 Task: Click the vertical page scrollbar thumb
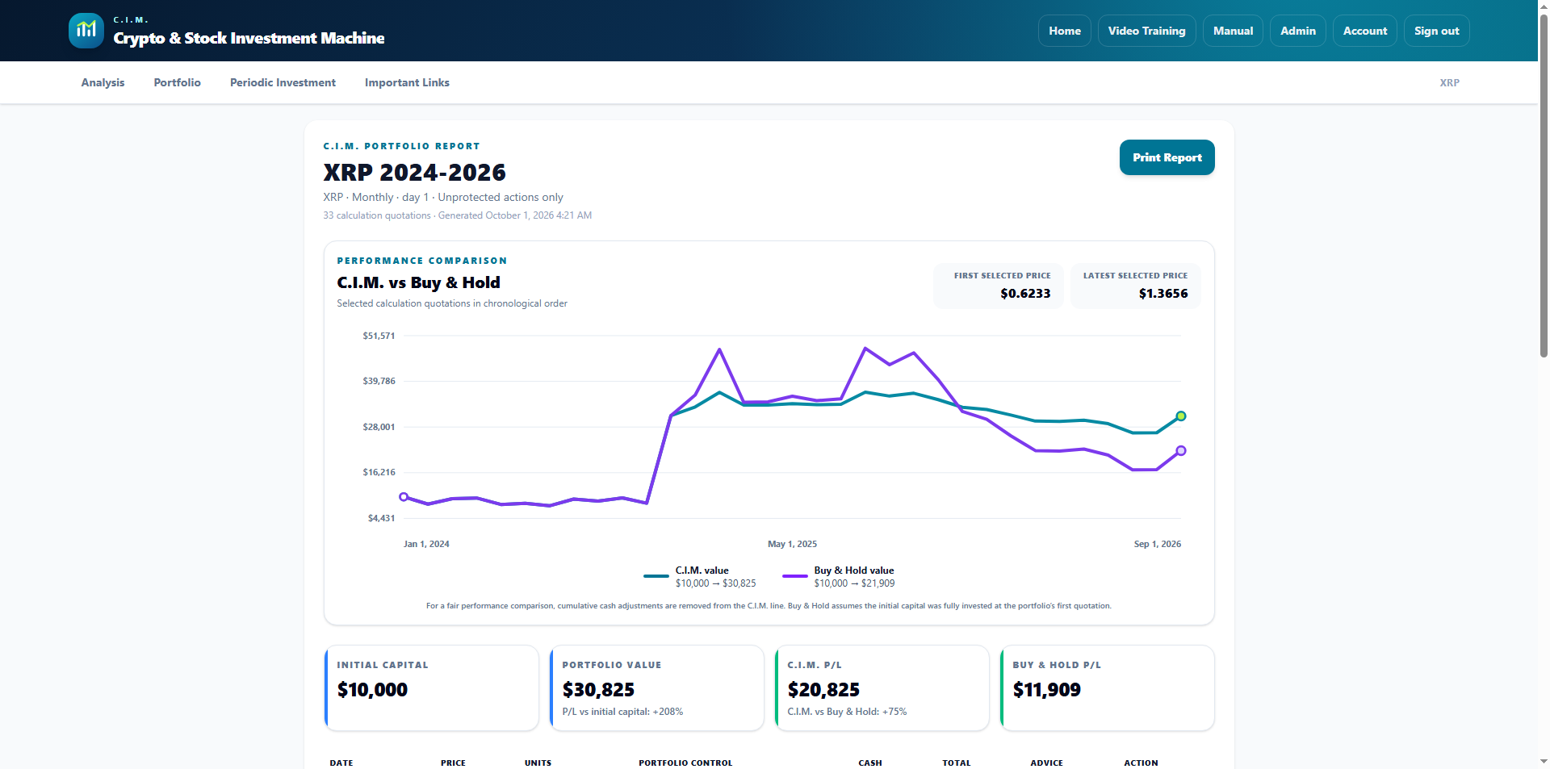pos(1544,184)
